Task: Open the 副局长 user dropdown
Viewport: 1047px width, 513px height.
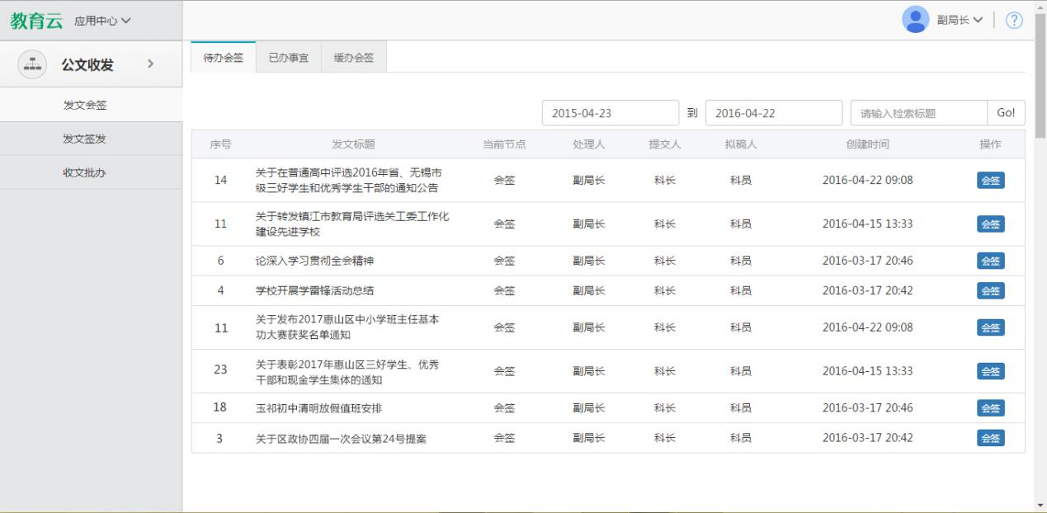Action: point(959,20)
